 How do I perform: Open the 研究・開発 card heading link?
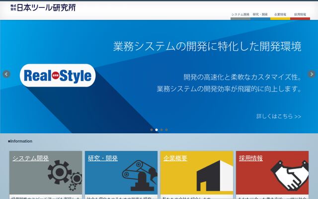(x=103, y=158)
